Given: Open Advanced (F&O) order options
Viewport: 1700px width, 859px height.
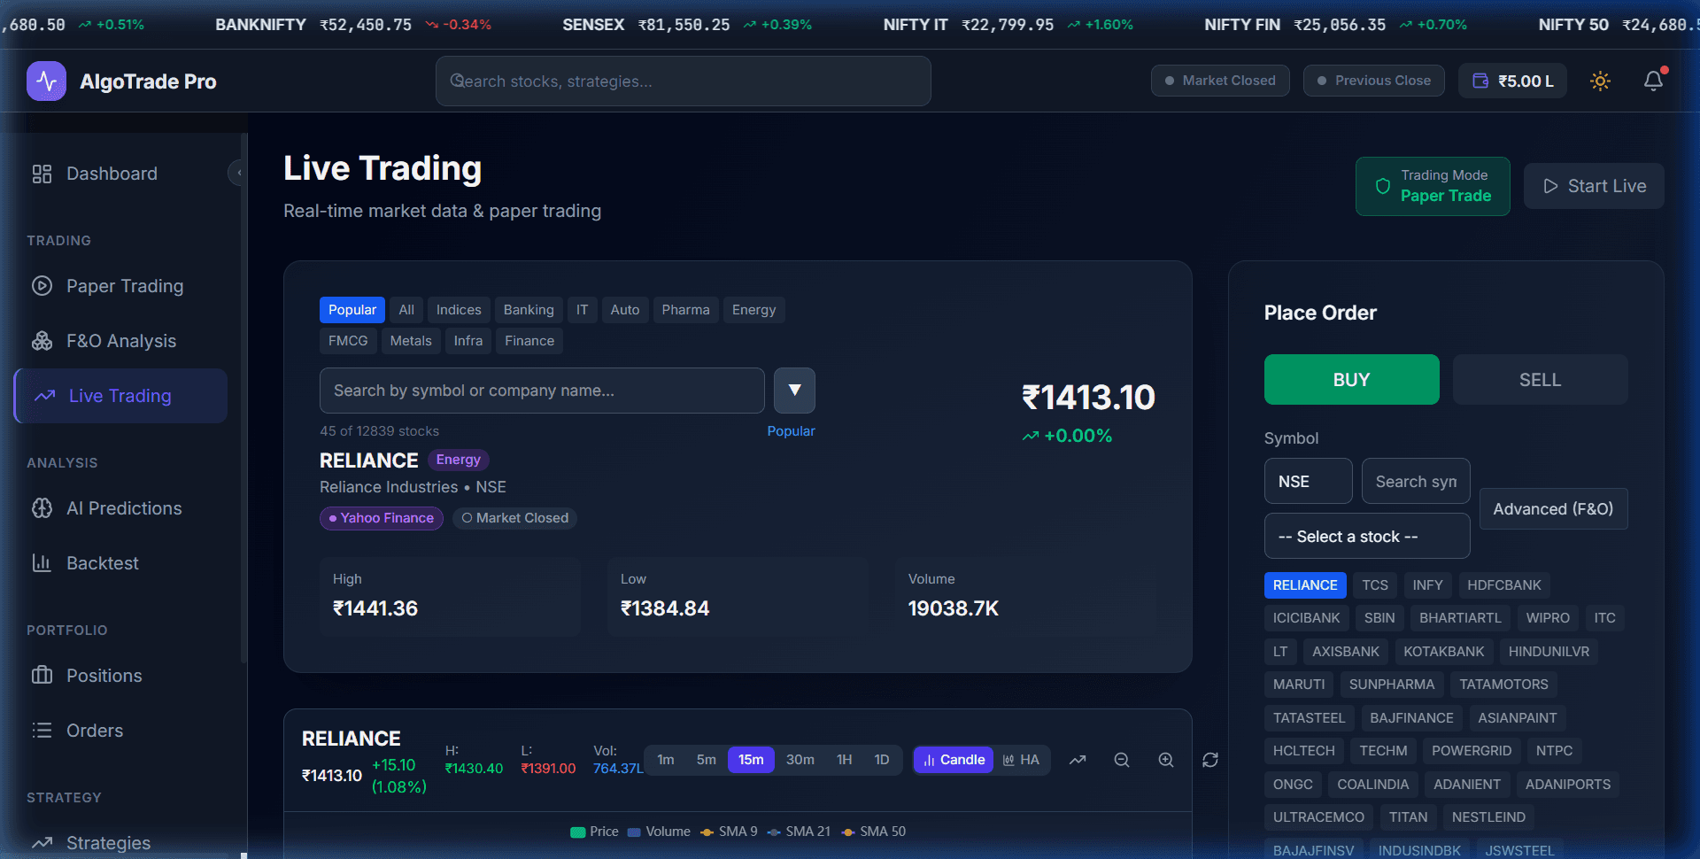Looking at the screenshot, I should click(1553, 508).
